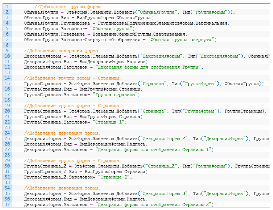Click line number 18 in the gutter
The image size is (273, 210).
7,100
